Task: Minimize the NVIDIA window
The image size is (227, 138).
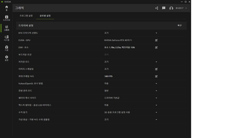Action: coord(182,2)
